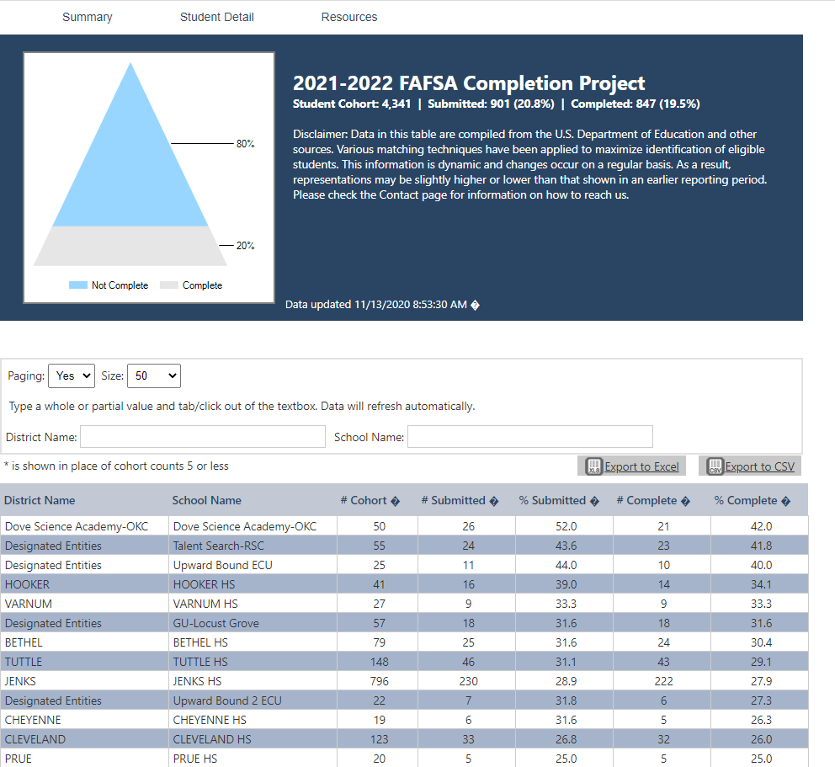
Task: Click the Complete legend swatch
Action: (169, 285)
